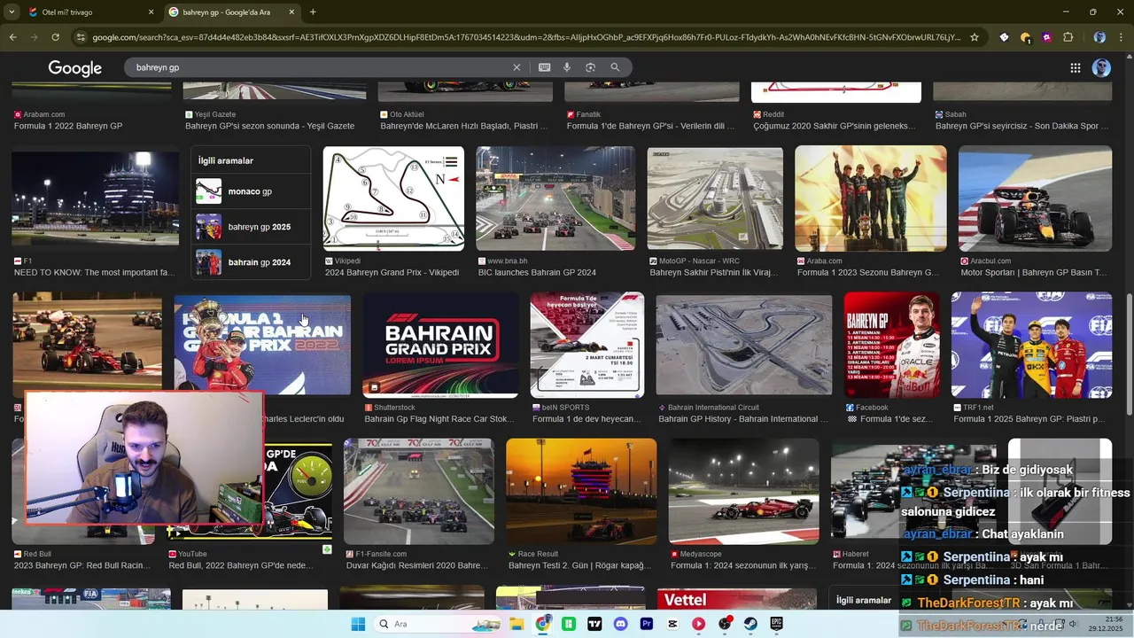Screen dimensions: 1134x638
Task: Open the on-screen keyboard input tool
Action: 544,67
